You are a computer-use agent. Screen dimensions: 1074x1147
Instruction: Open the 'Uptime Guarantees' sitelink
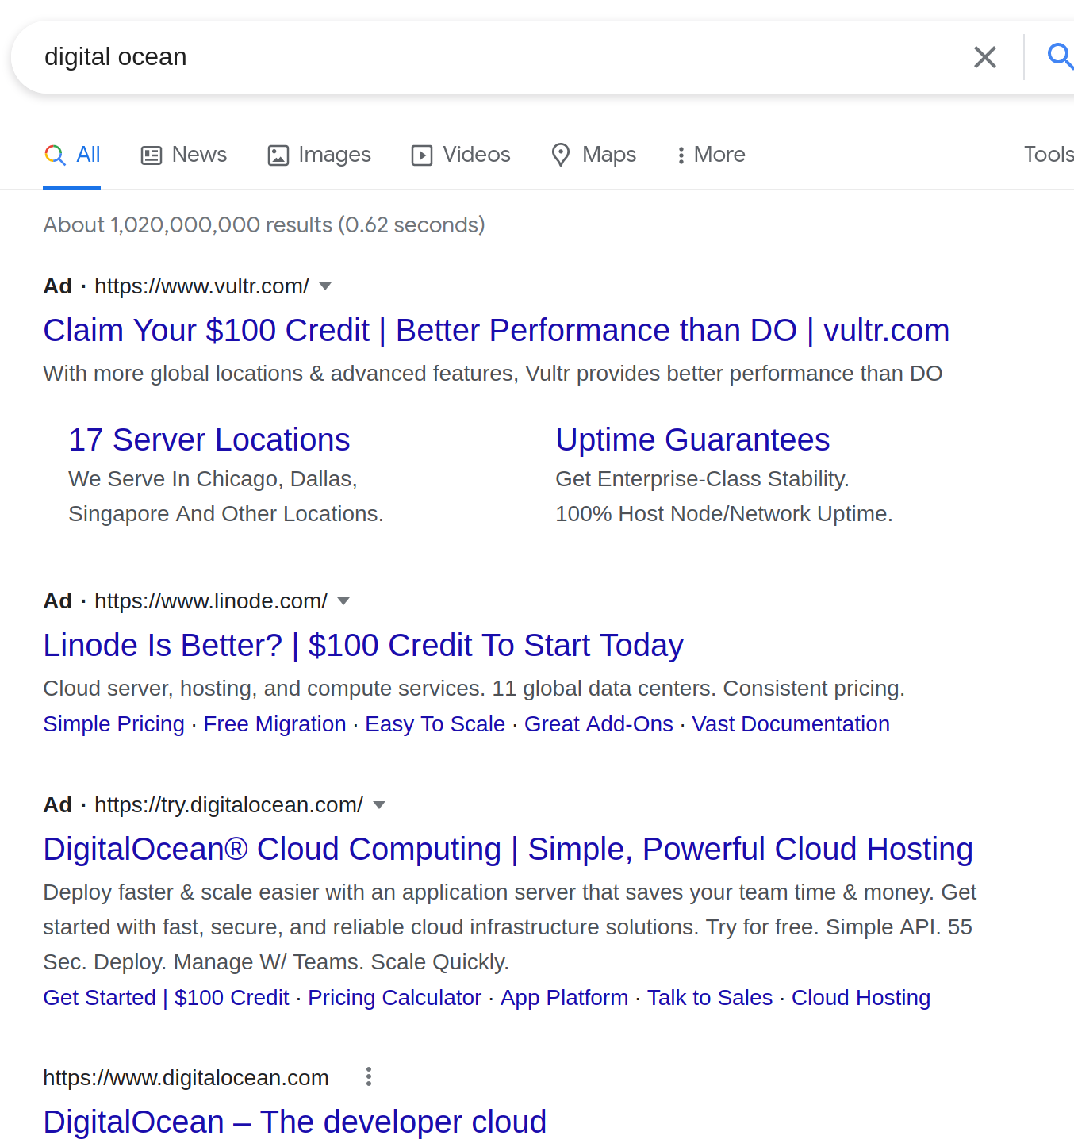[692, 440]
